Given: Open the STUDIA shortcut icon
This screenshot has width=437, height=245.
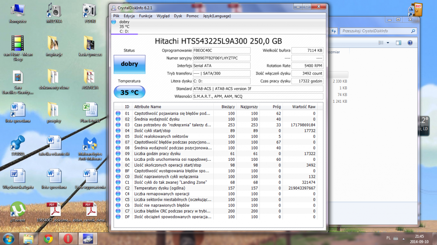Looking at the screenshot, I should (x=17, y=145).
